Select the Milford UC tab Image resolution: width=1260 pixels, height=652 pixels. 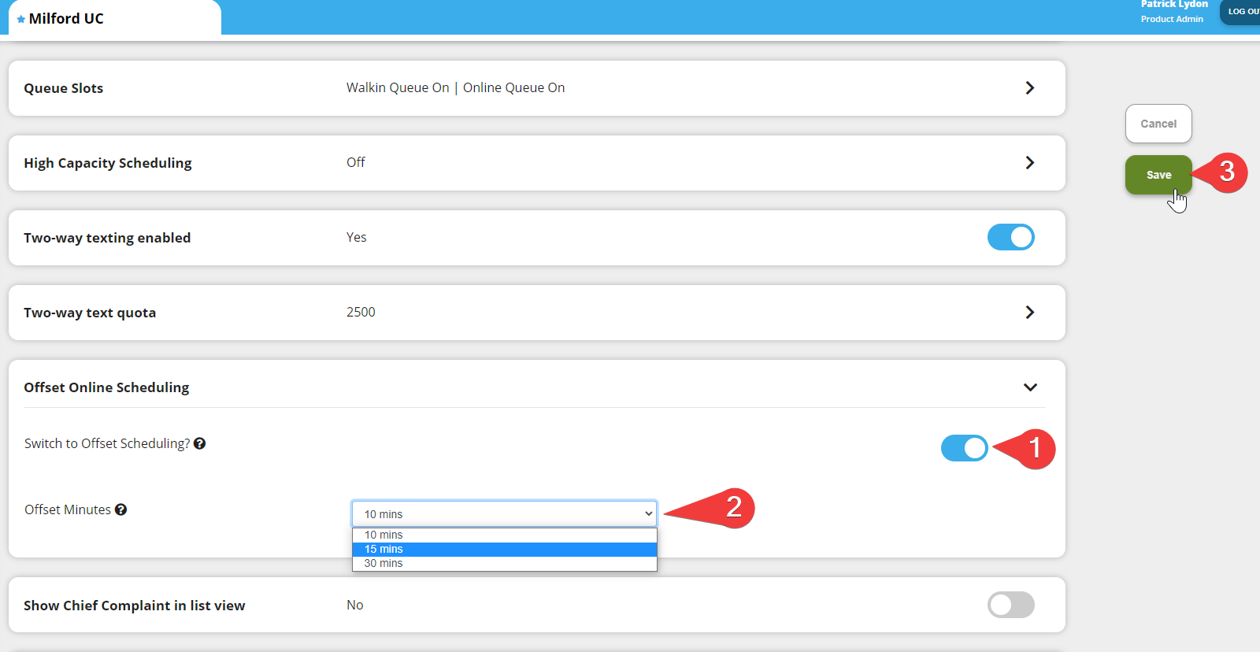point(66,19)
